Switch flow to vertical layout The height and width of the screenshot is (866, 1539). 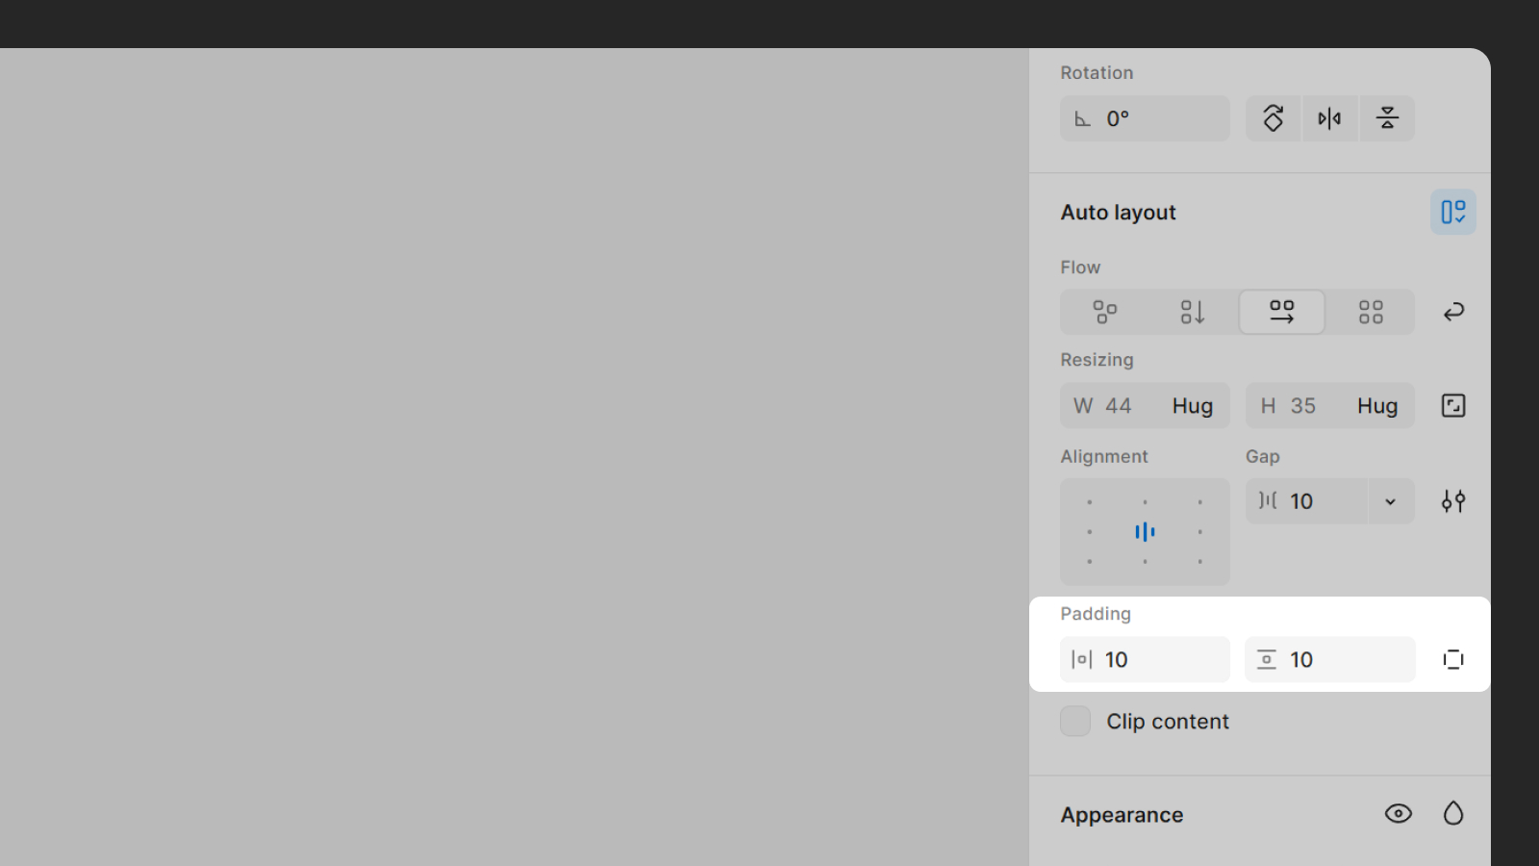point(1192,312)
